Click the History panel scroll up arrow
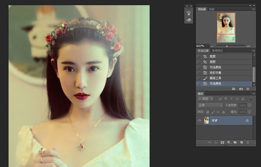This screenshot has width=261, height=167. coord(254,55)
